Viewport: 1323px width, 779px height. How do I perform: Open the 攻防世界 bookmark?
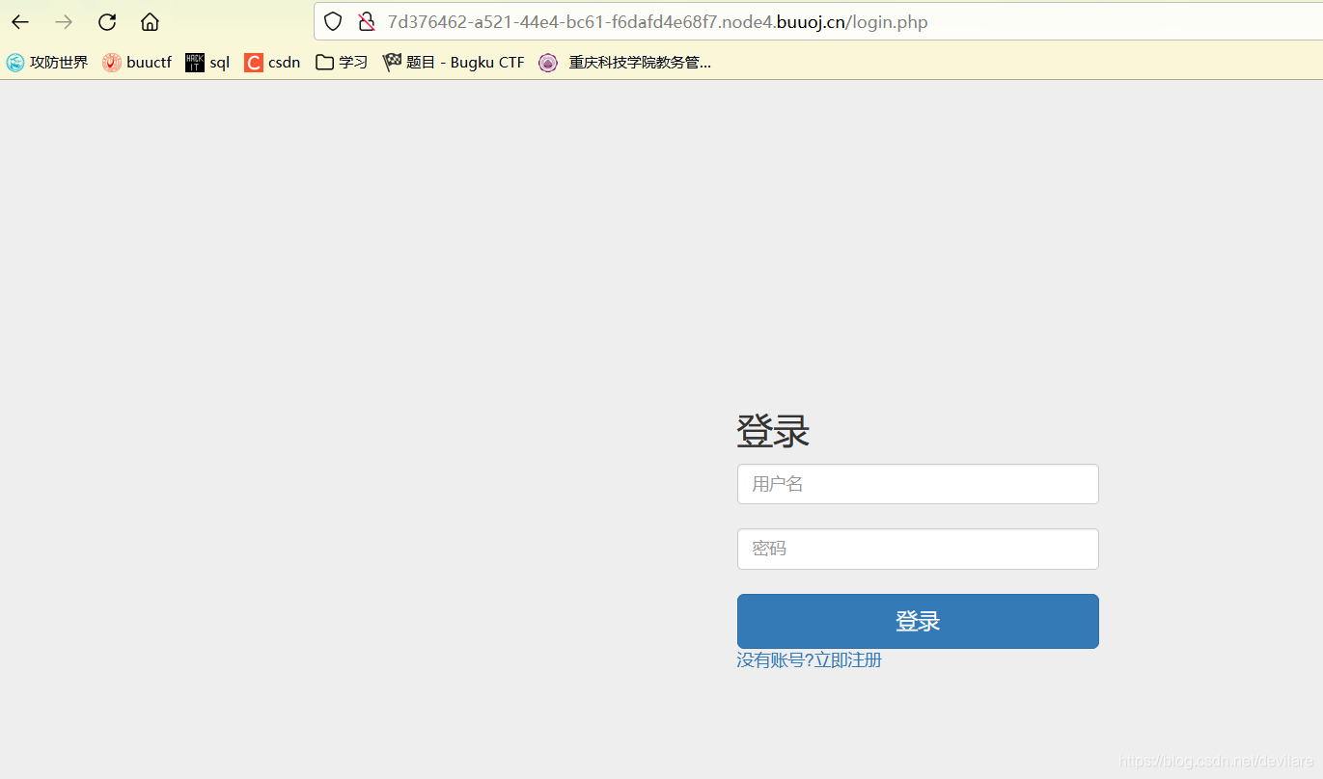[46, 62]
